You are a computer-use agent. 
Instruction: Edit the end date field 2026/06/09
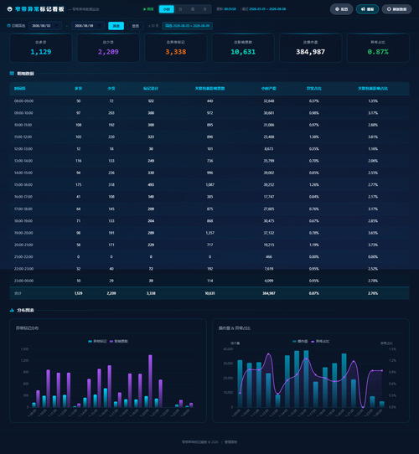[88, 26]
